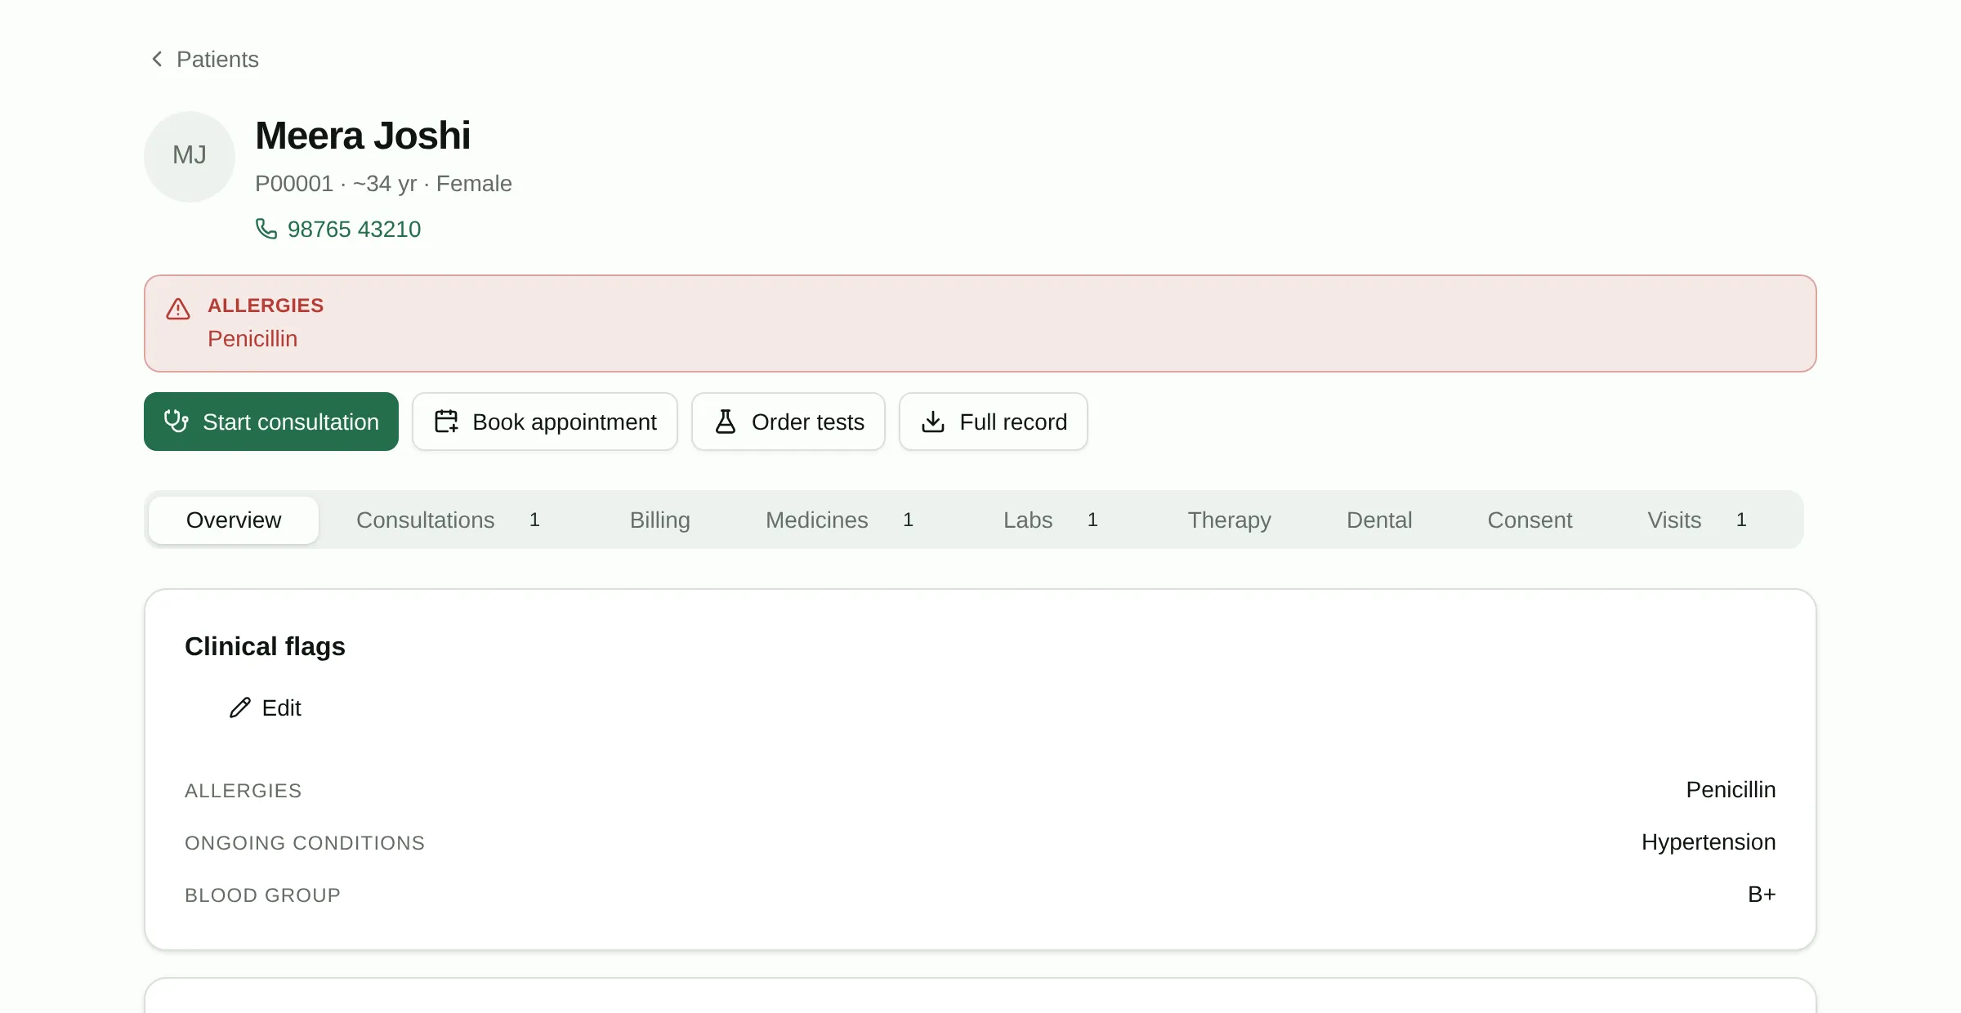Click the back chevron beside Patients
1961x1013 pixels.
[x=157, y=59]
